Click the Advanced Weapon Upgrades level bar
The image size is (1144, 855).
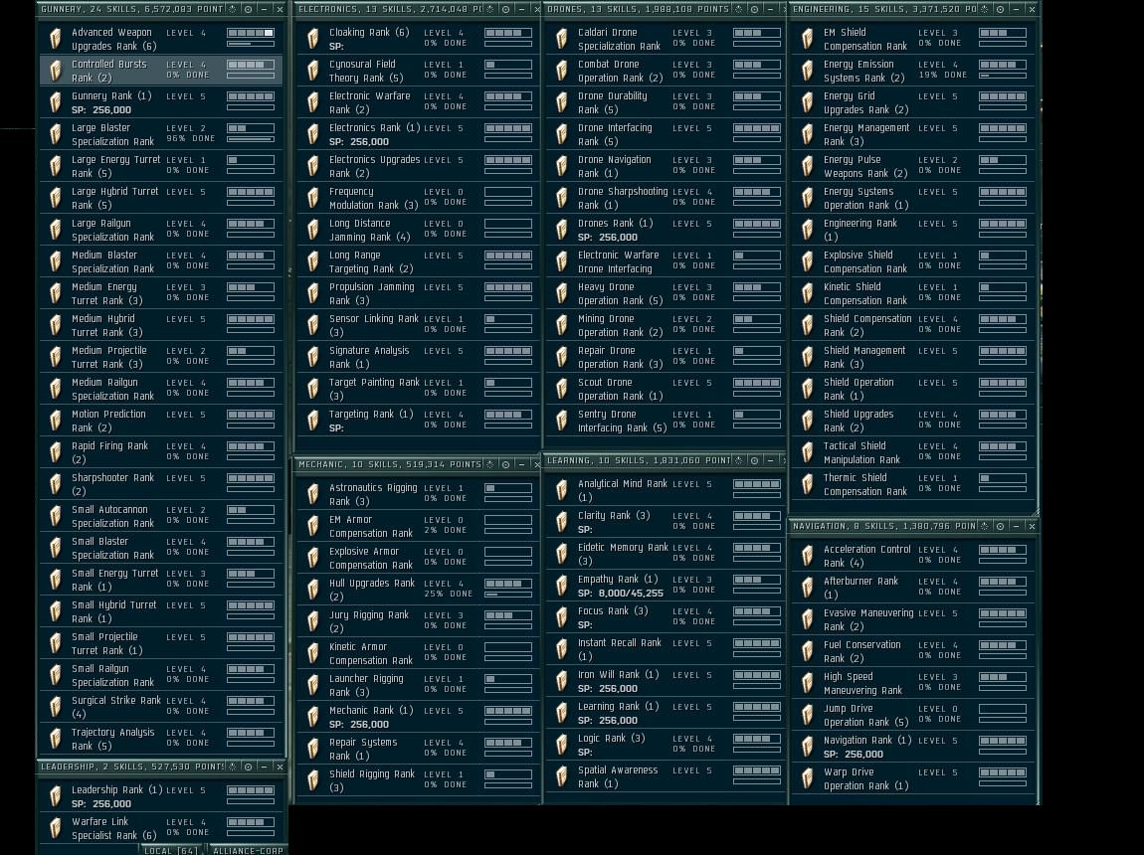tap(251, 33)
